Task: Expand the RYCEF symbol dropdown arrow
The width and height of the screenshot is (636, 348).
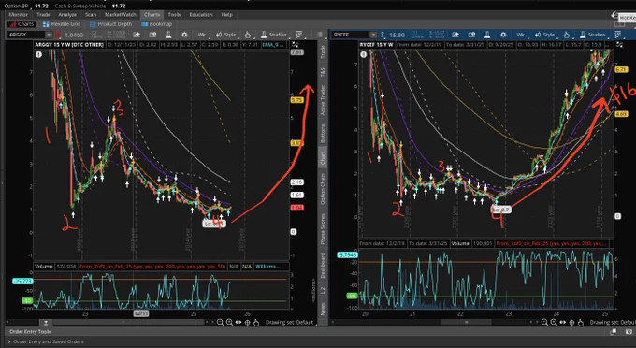Action: click(373, 35)
